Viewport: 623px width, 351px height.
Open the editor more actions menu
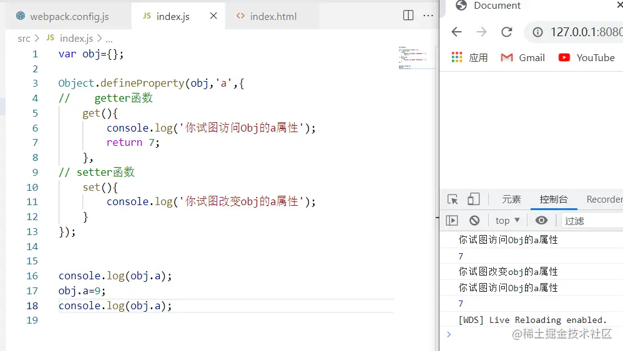pos(428,16)
